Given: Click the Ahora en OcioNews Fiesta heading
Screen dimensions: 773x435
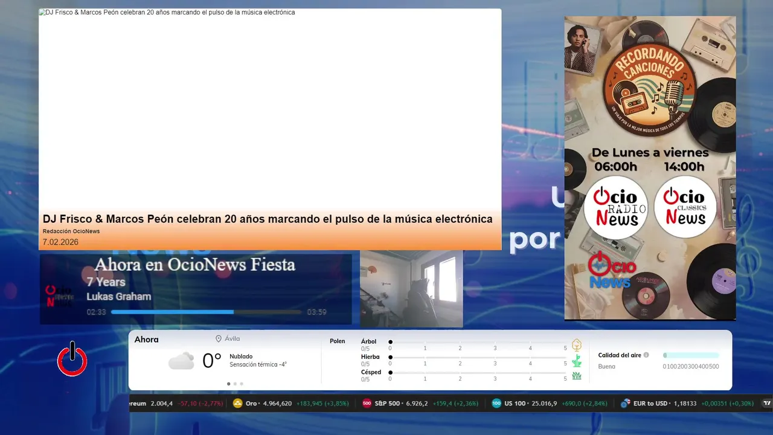Looking at the screenshot, I should click(195, 265).
